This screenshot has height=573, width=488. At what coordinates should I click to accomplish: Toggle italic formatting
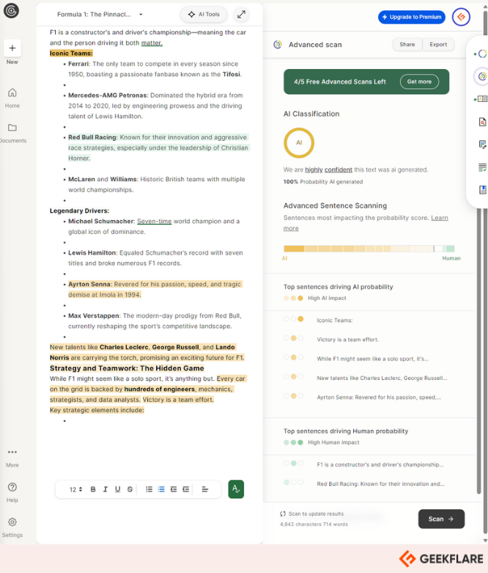click(106, 489)
